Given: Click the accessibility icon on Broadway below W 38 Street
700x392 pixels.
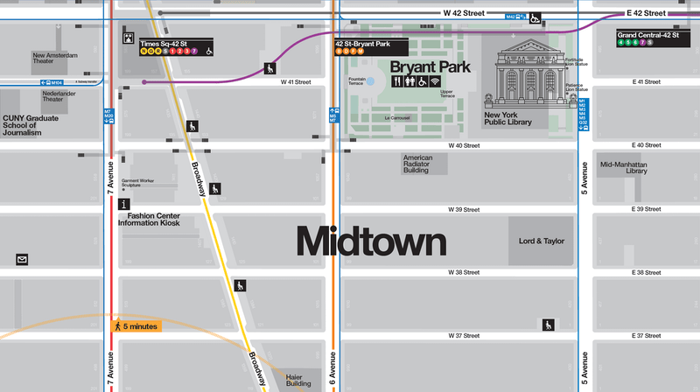Looking at the screenshot, I should pyautogui.click(x=240, y=286).
